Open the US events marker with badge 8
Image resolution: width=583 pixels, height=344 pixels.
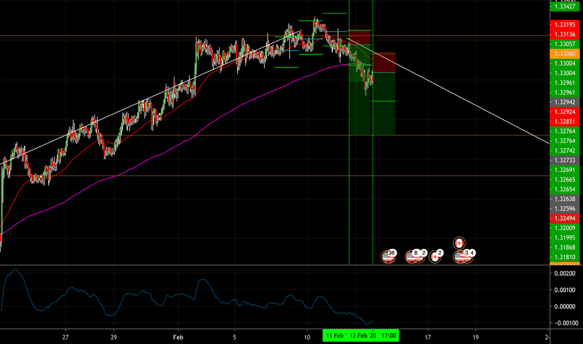[x=412, y=256]
